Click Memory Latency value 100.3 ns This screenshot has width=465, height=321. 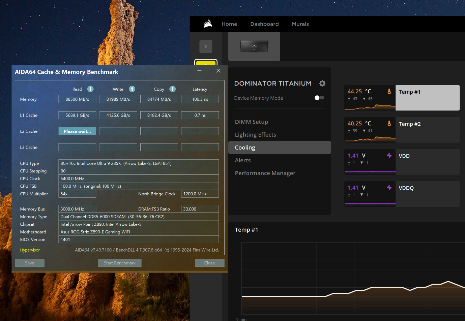point(200,99)
